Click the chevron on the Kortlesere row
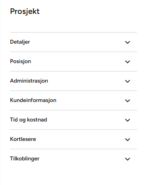This screenshot has width=145, height=185. coord(128,140)
